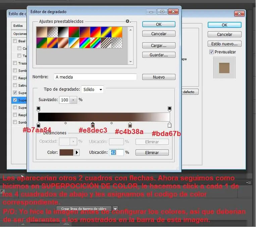
Task: Select the blue-red-yellow gradient preset
Action: click(95, 32)
